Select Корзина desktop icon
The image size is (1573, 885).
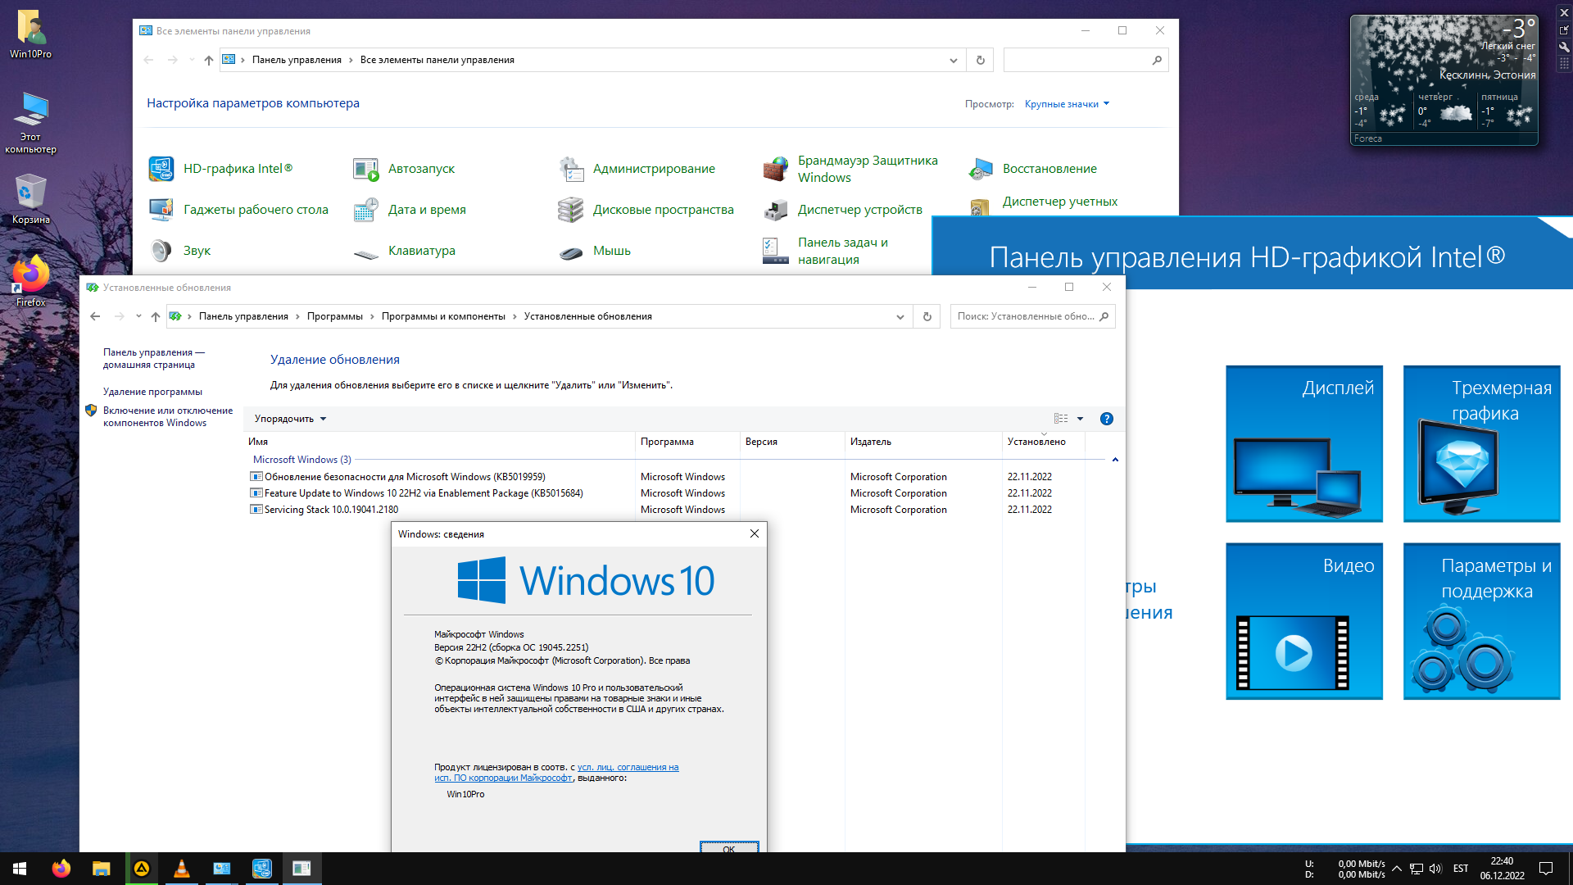[31, 200]
